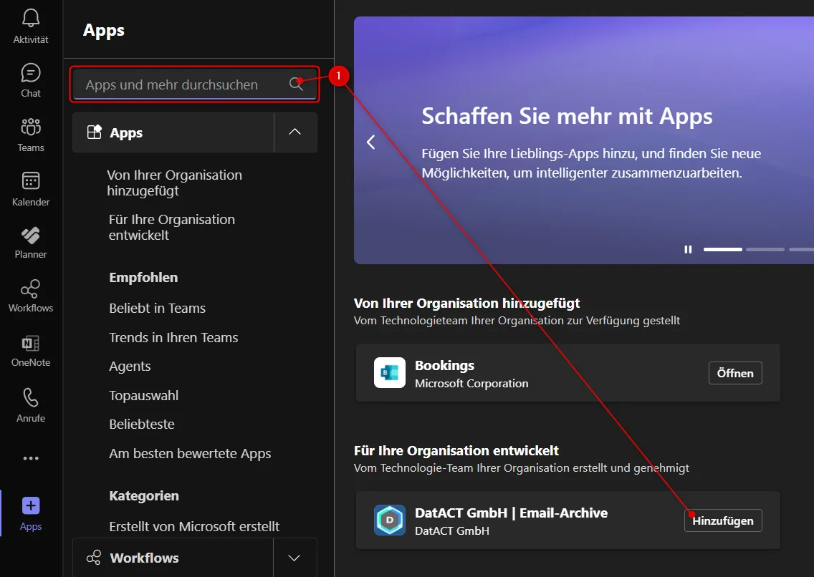The width and height of the screenshot is (814, 577).
Task: Click the search magnifier icon
Action: tap(297, 84)
